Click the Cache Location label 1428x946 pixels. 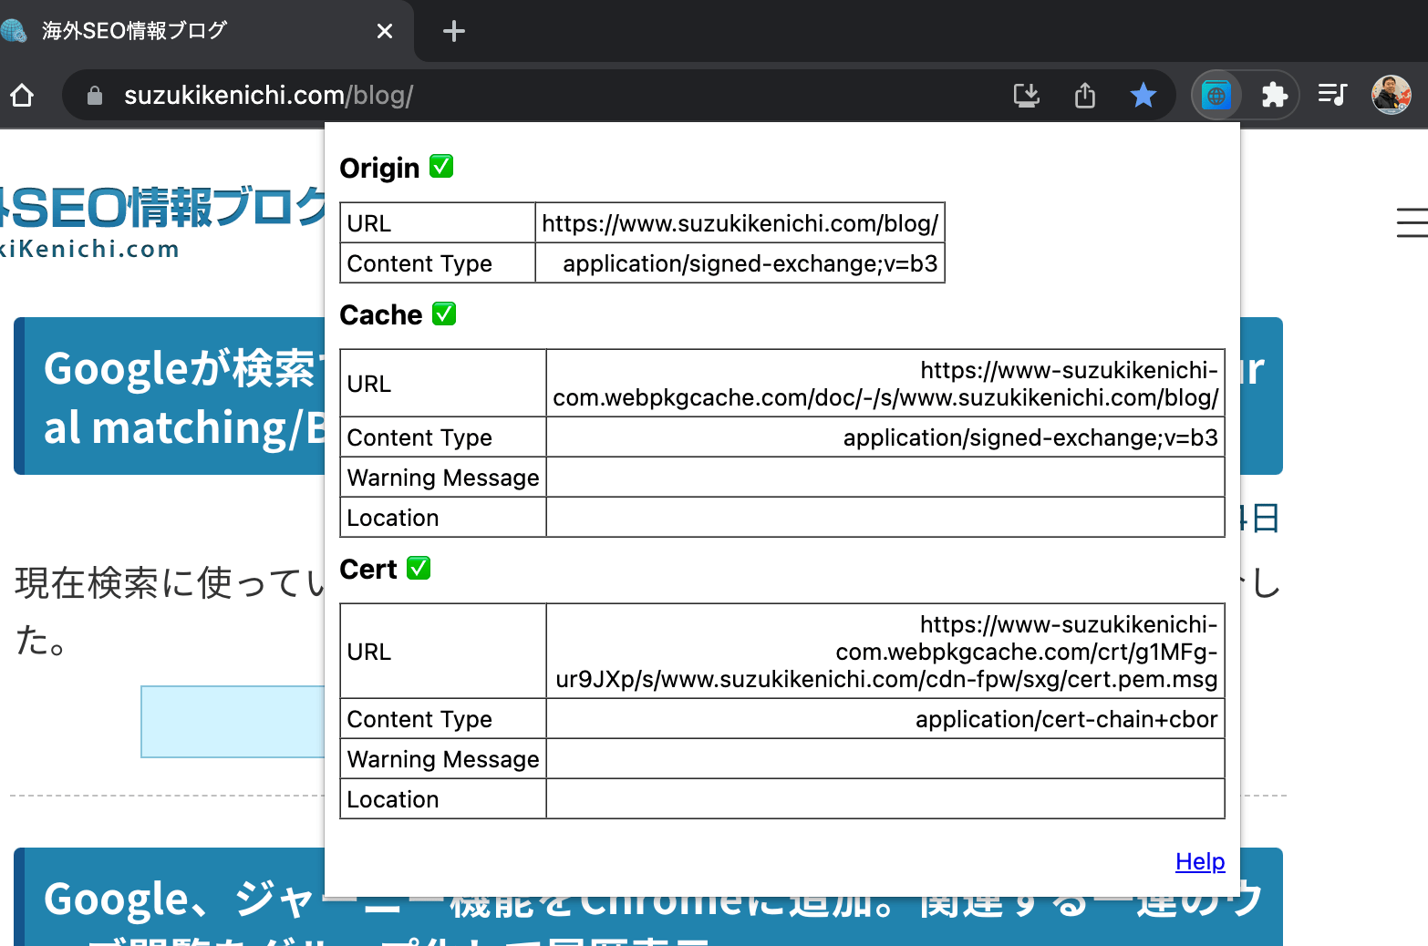point(393,518)
